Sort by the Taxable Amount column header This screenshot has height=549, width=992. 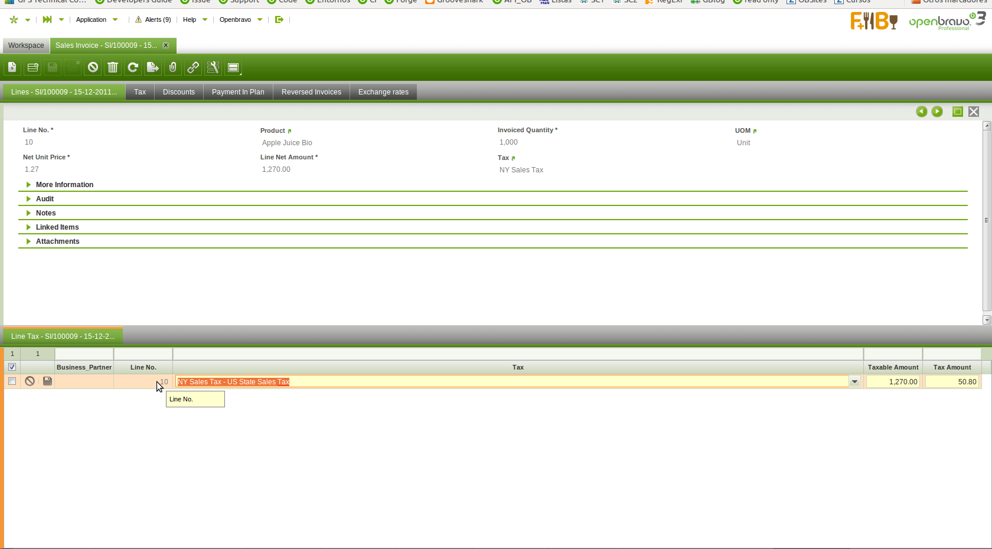point(893,367)
